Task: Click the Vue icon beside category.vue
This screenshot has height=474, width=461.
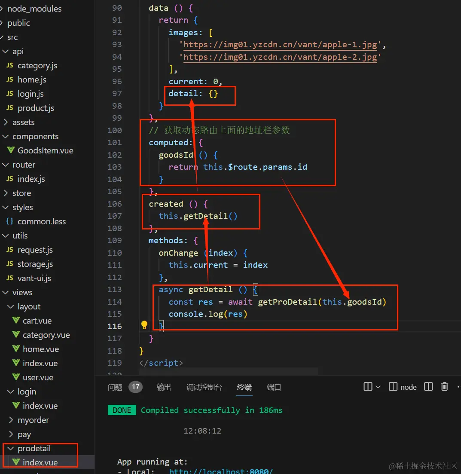Action: 16,335
